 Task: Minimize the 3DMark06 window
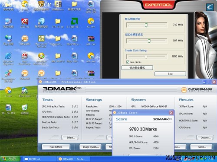[x=204, y=82]
